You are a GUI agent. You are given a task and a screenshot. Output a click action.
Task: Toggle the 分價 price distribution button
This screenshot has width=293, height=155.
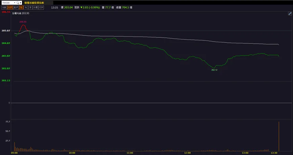point(35,8)
